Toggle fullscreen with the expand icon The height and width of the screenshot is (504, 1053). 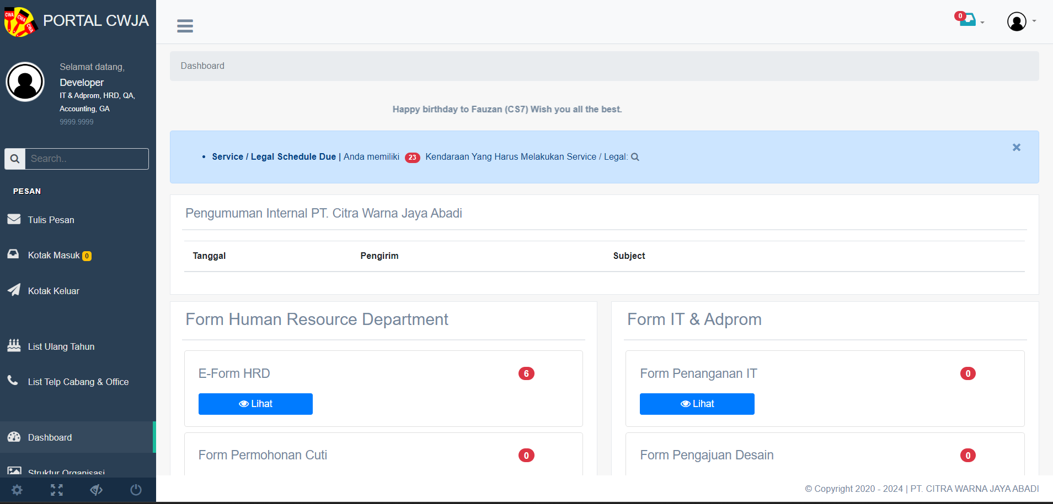click(x=57, y=490)
